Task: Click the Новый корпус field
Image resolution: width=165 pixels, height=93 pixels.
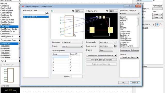Action: tap(106, 46)
